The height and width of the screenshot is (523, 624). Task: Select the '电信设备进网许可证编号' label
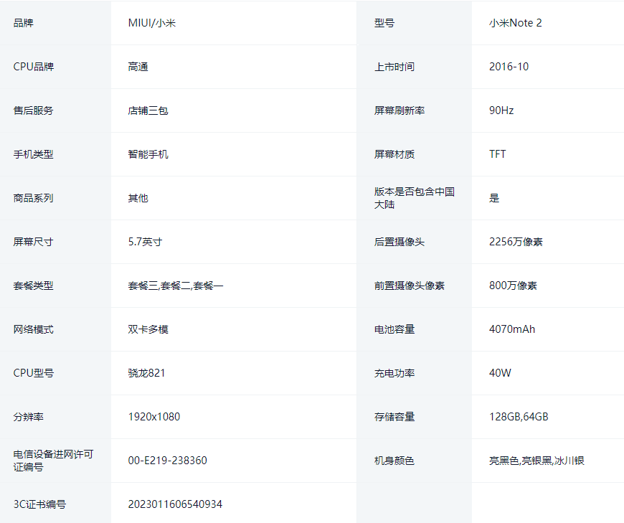click(x=53, y=461)
